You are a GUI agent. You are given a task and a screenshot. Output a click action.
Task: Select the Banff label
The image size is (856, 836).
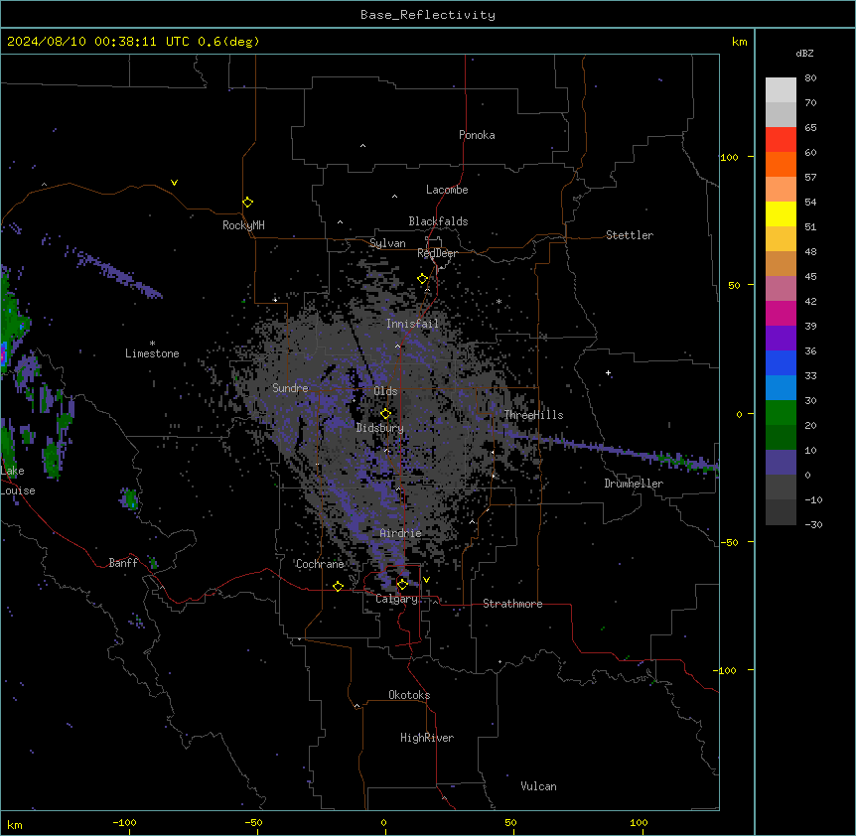tap(123, 563)
